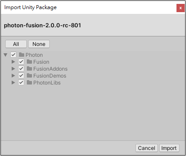Viewport: 186px width, 156px height.
Task: Click the PhotonLibs folder icon
Action: coord(29,82)
